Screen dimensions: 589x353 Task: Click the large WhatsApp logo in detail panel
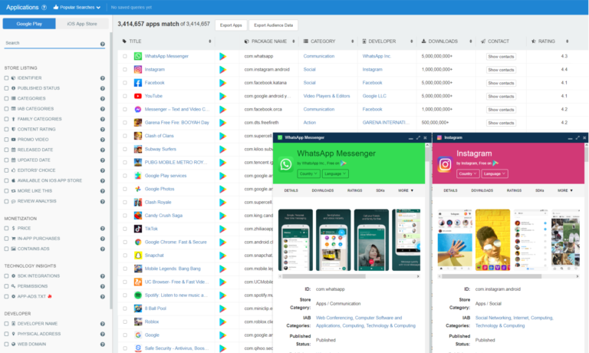(x=286, y=164)
